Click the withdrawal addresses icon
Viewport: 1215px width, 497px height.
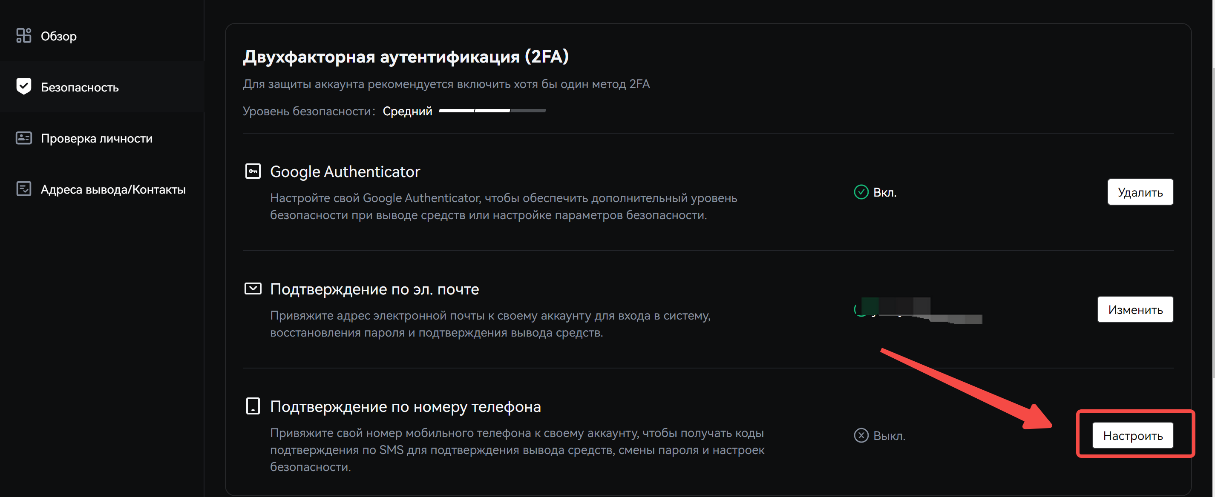23,189
